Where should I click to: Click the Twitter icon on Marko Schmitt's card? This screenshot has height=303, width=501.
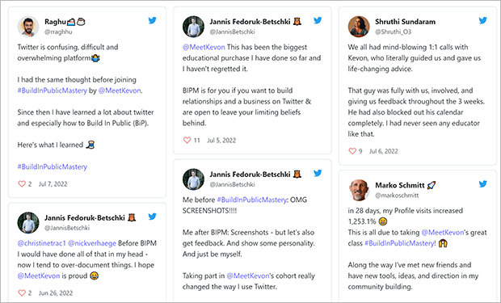482,184
